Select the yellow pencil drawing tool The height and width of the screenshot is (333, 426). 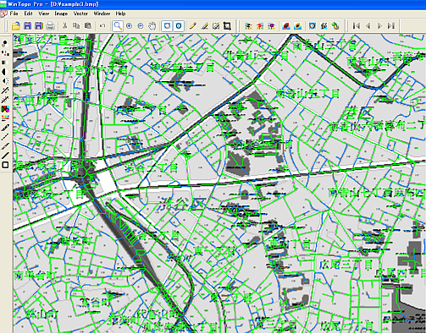[x=193, y=26]
